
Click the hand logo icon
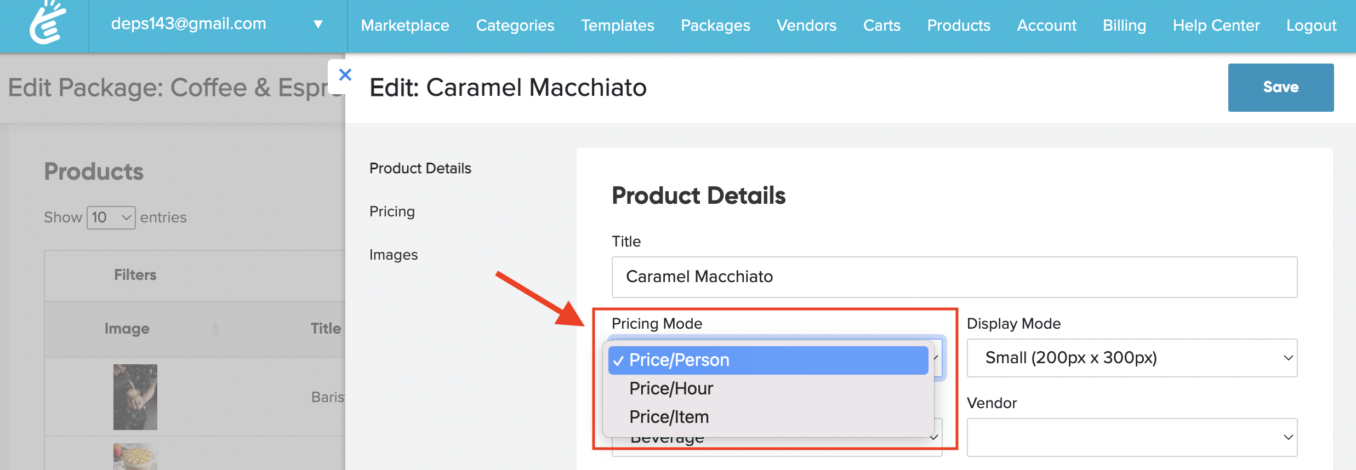48,24
